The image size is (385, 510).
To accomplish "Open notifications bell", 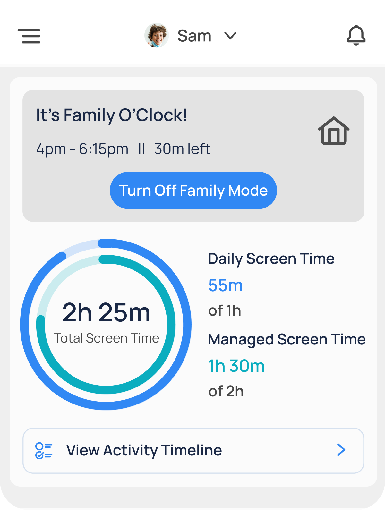I will (x=356, y=35).
